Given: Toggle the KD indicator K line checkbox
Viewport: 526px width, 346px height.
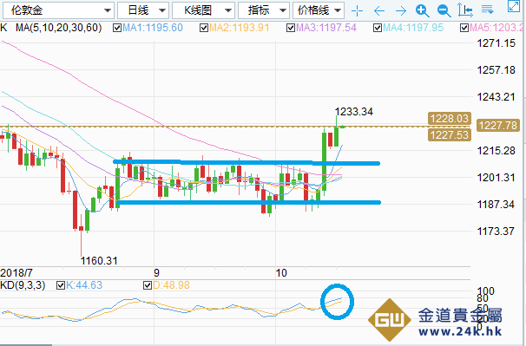Looking at the screenshot, I should tap(61, 285).
